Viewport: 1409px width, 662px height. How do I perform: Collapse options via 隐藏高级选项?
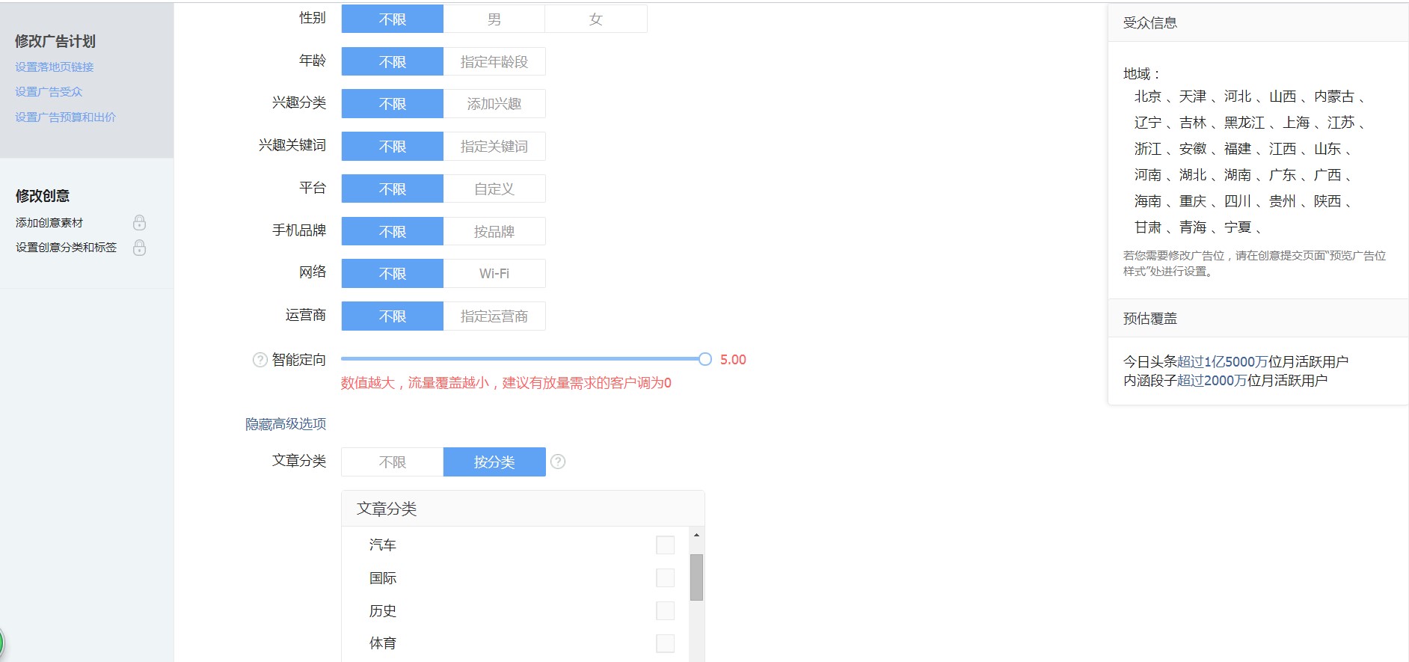(x=286, y=424)
